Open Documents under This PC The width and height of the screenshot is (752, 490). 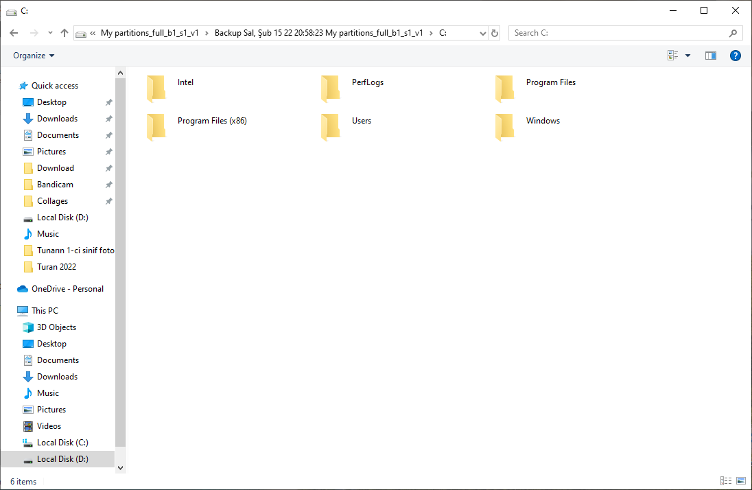tap(58, 360)
